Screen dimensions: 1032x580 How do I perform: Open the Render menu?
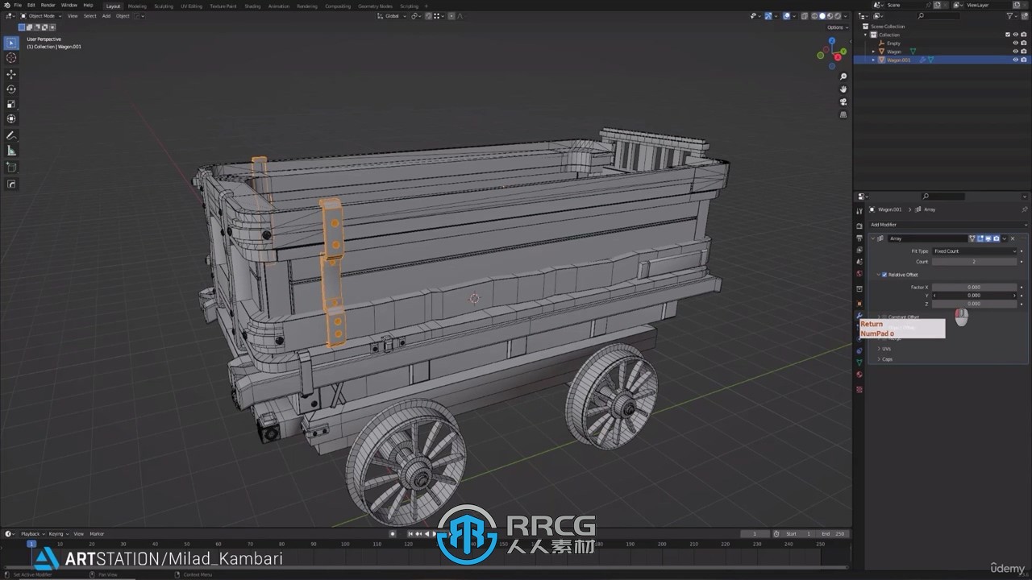[48, 5]
